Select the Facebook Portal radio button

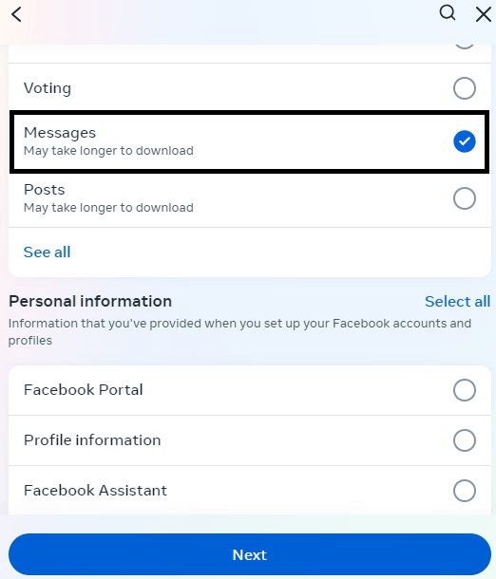pos(465,390)
